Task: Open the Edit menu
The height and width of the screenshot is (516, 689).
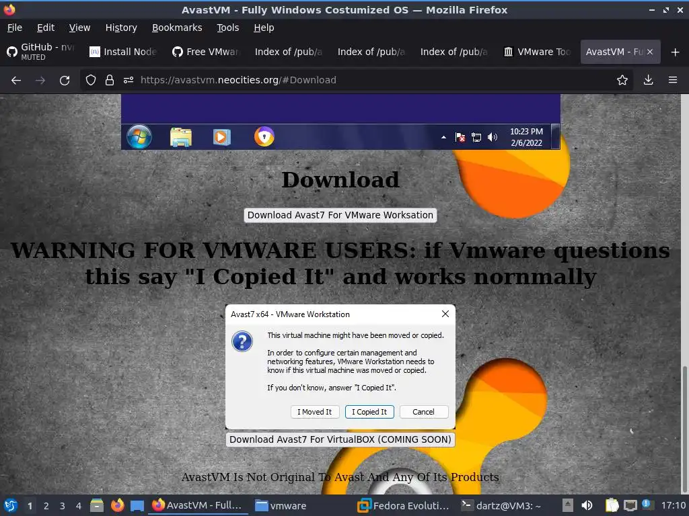Action: tap(46, 28)
